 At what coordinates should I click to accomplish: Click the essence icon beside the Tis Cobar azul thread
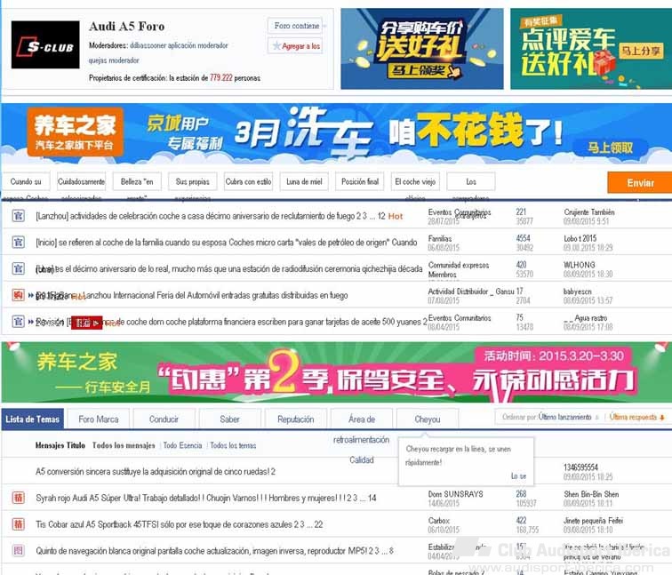tap(18, 524)
